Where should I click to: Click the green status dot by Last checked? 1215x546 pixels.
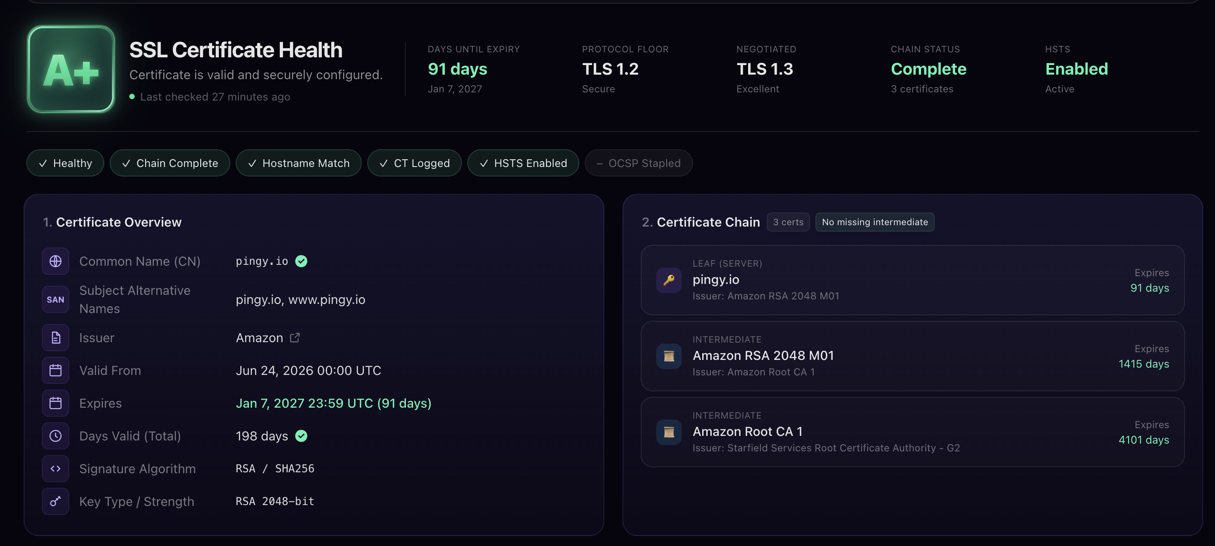(132, 96)
